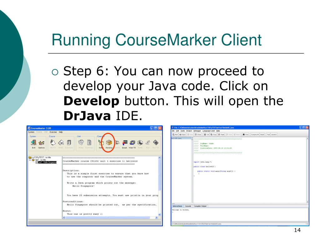
Task: Click the Exit icon in CourseMaster
Action: (33, 142)
